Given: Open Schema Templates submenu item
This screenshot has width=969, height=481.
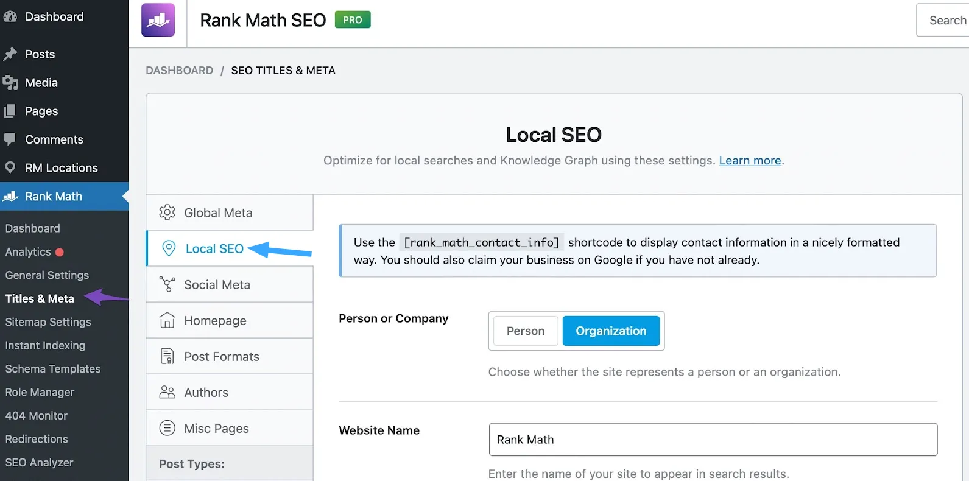Looking at the screenshot, I should (53, 369).
